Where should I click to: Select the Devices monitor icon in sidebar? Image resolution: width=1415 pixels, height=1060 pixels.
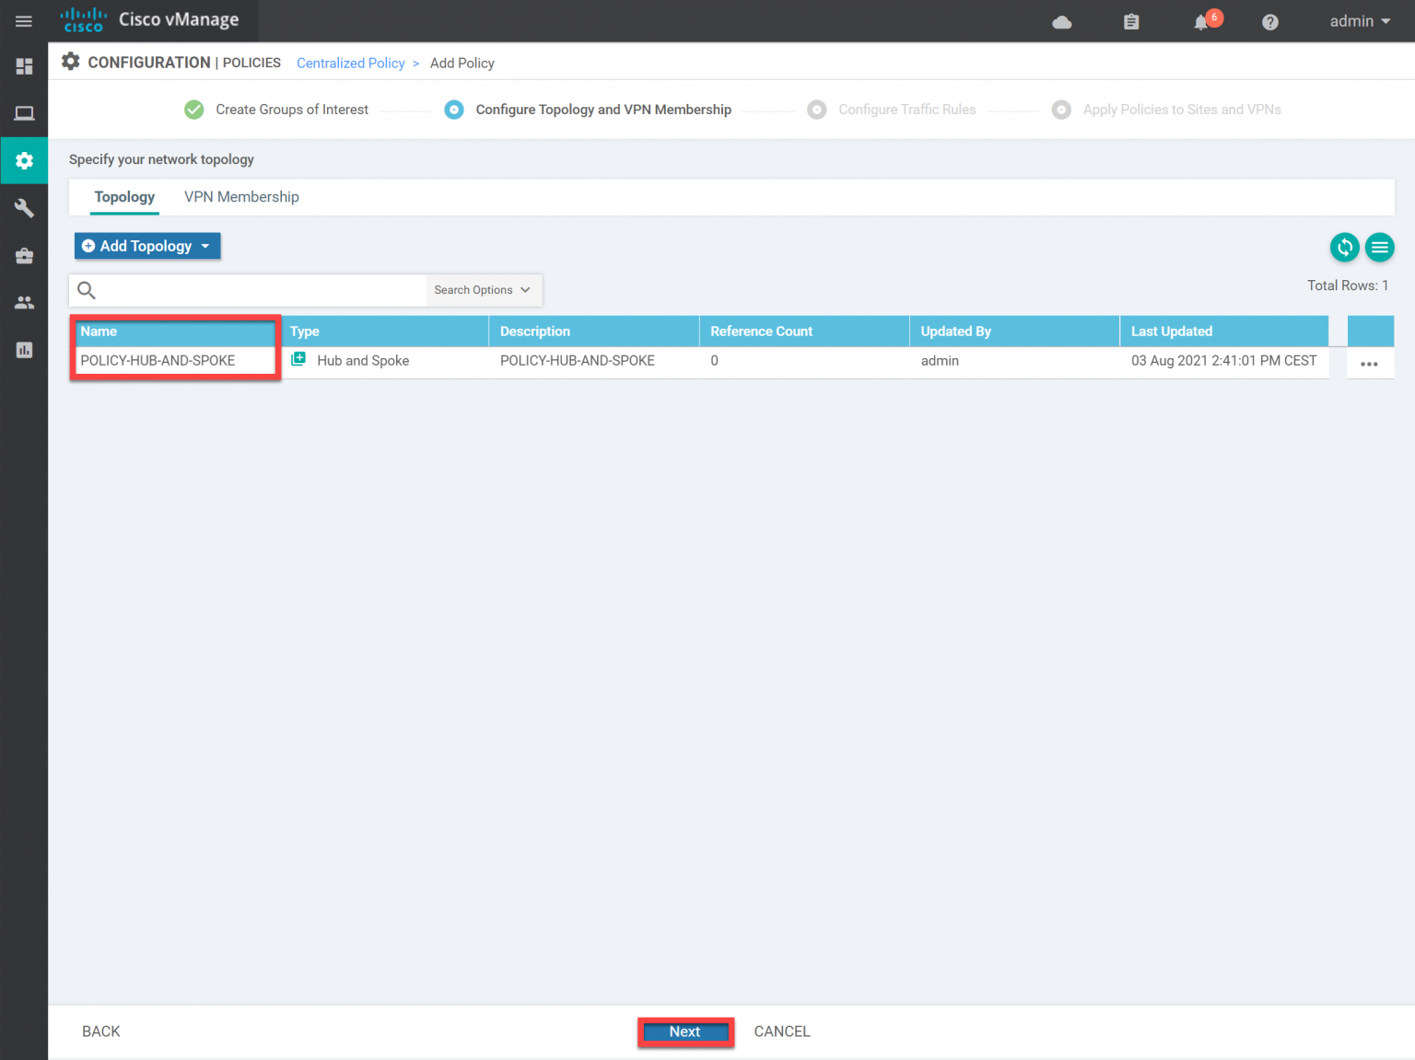coord(24,112)
